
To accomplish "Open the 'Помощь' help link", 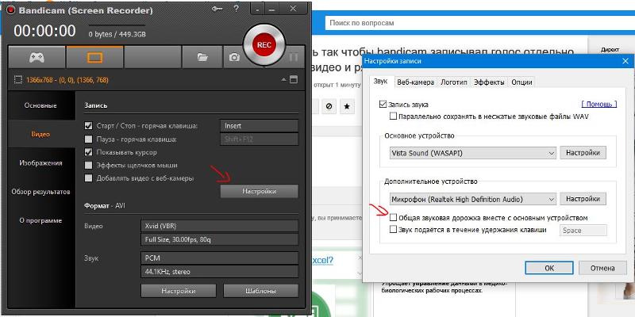I will tap(599, 105).
